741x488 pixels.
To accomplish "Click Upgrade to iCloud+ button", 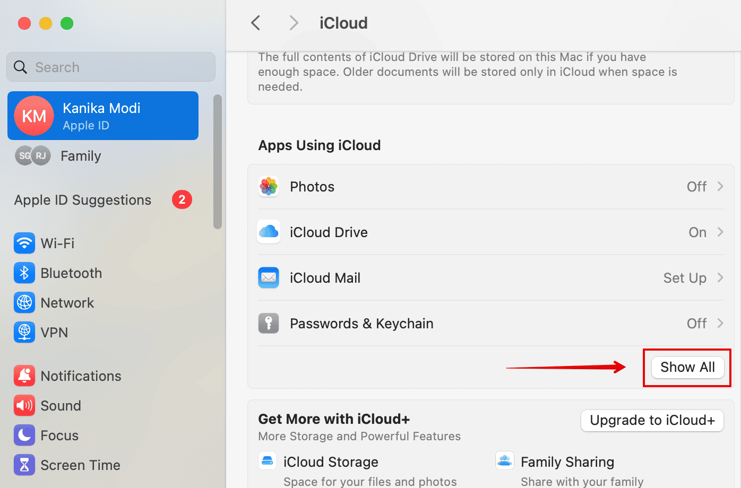I will point(652,421).
